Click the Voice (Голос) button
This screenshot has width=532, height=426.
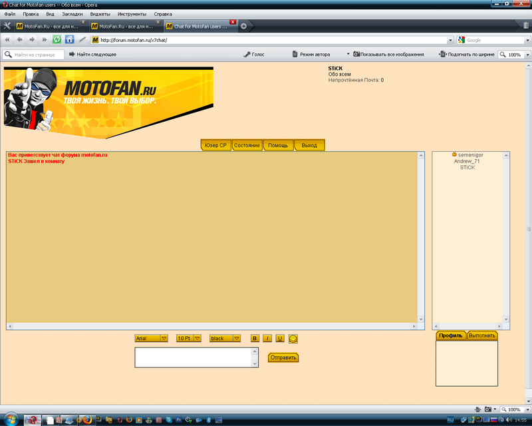point(254,55)
